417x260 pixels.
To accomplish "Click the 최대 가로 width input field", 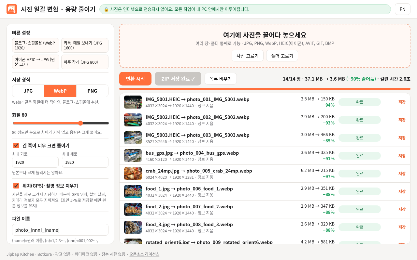I will coord(35,162).
